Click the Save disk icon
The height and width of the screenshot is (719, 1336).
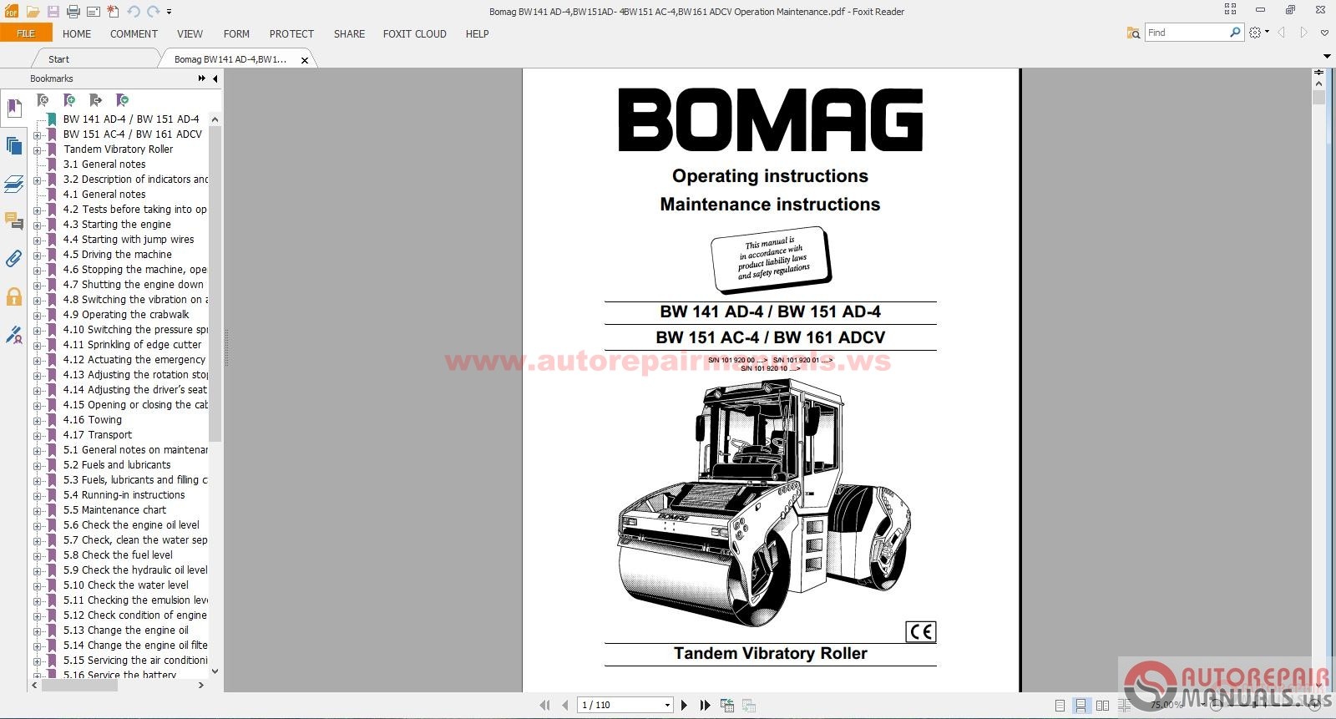click(x=53, y=12)
